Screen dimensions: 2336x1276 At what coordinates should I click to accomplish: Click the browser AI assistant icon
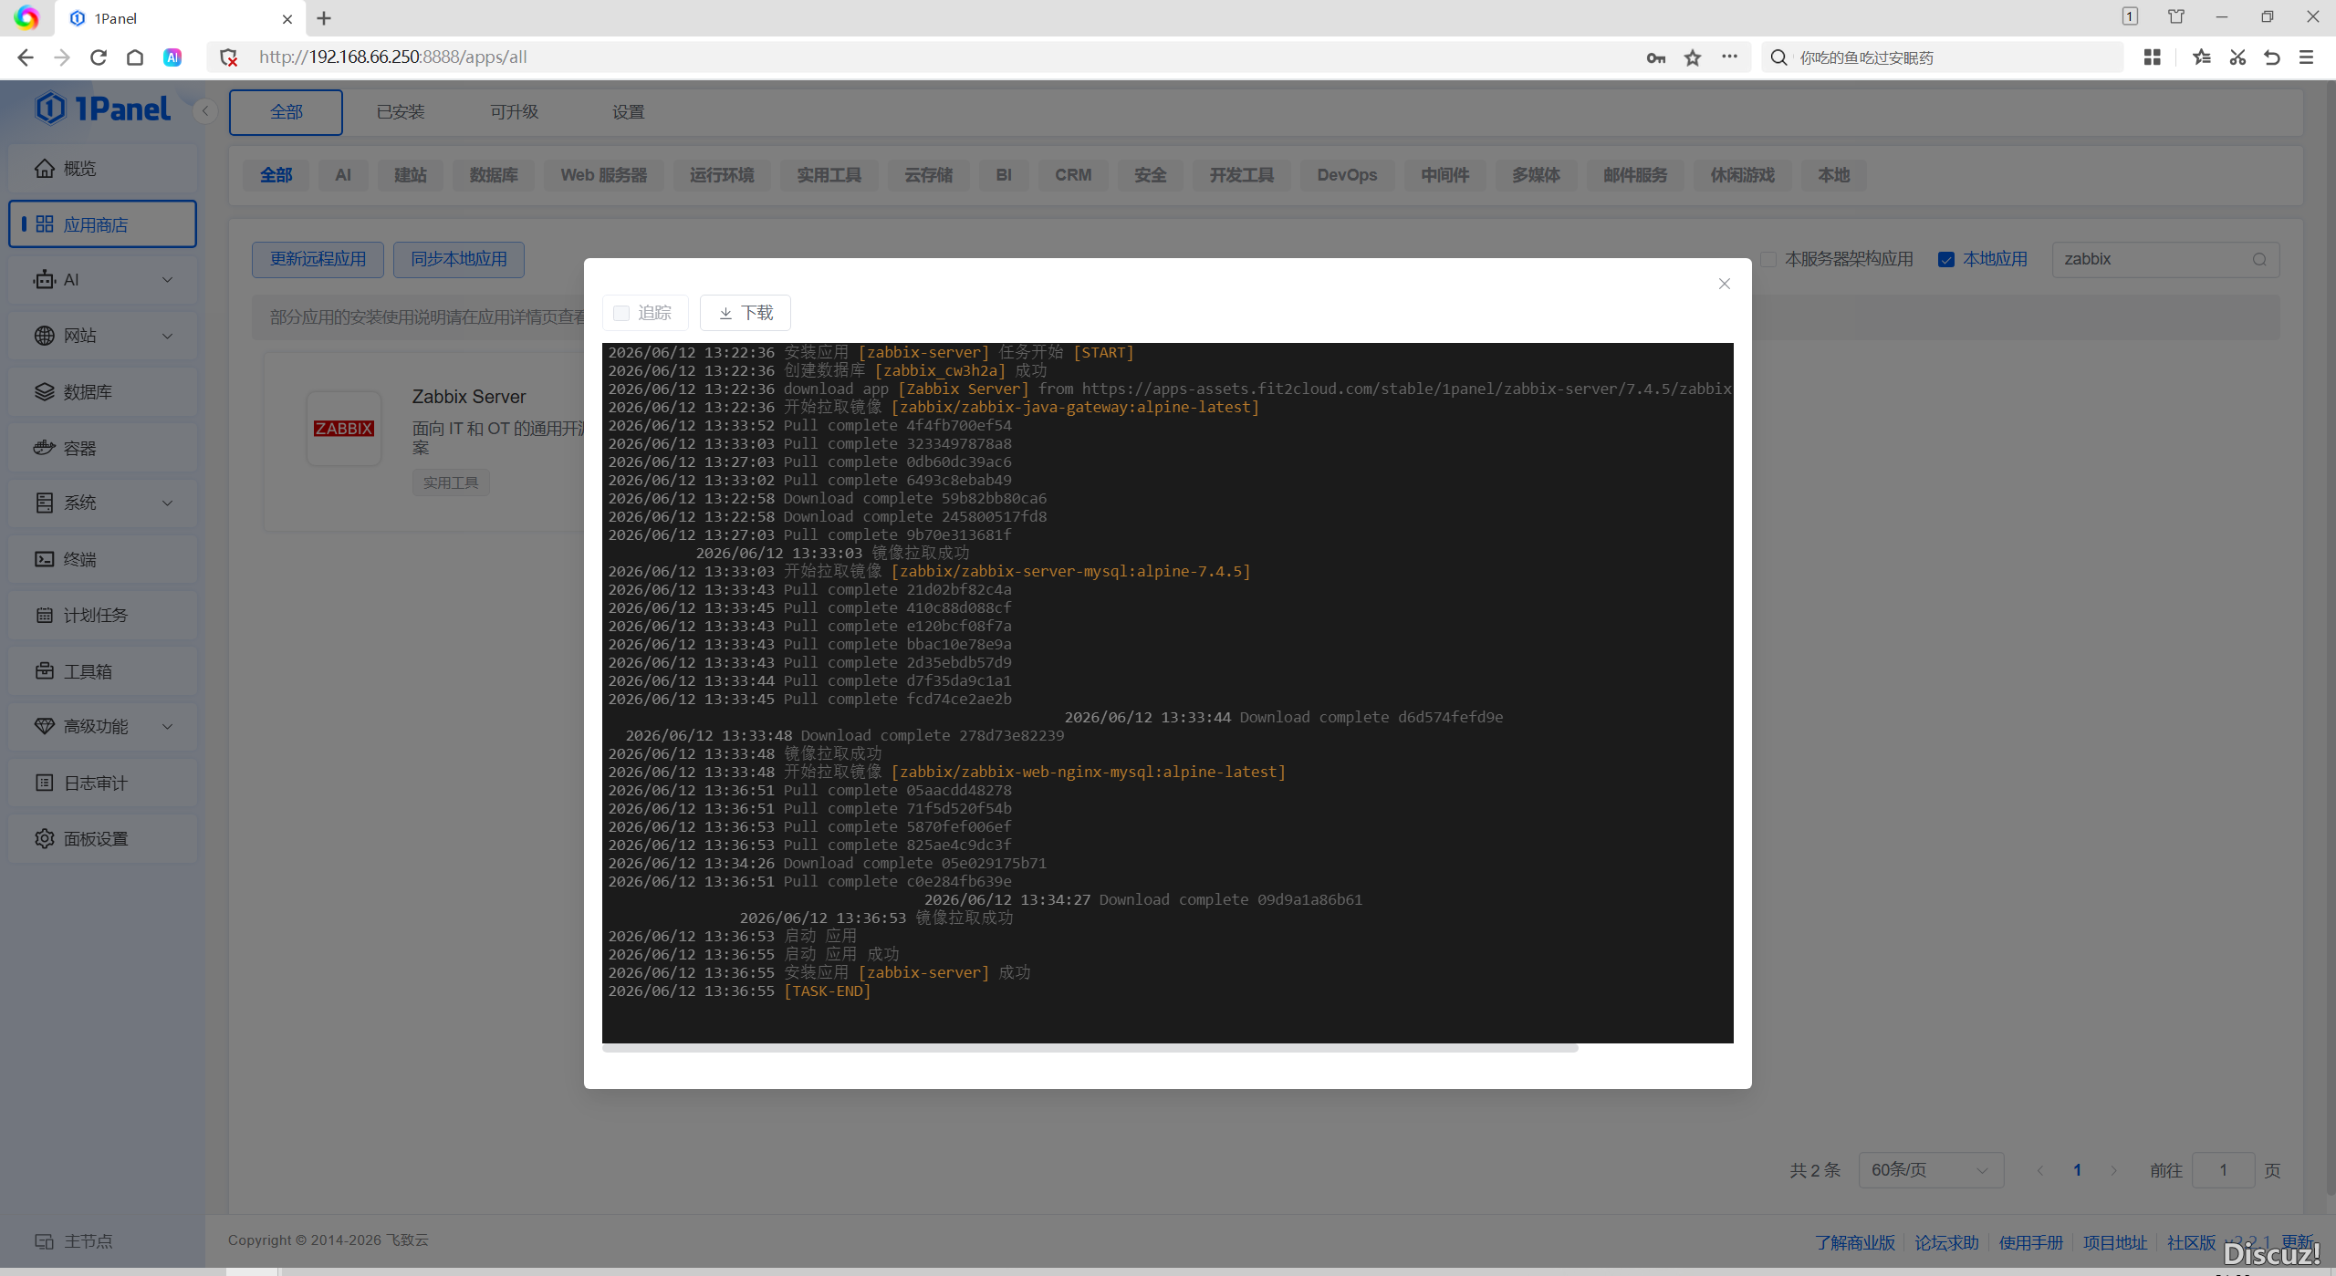tap(172, 57)
